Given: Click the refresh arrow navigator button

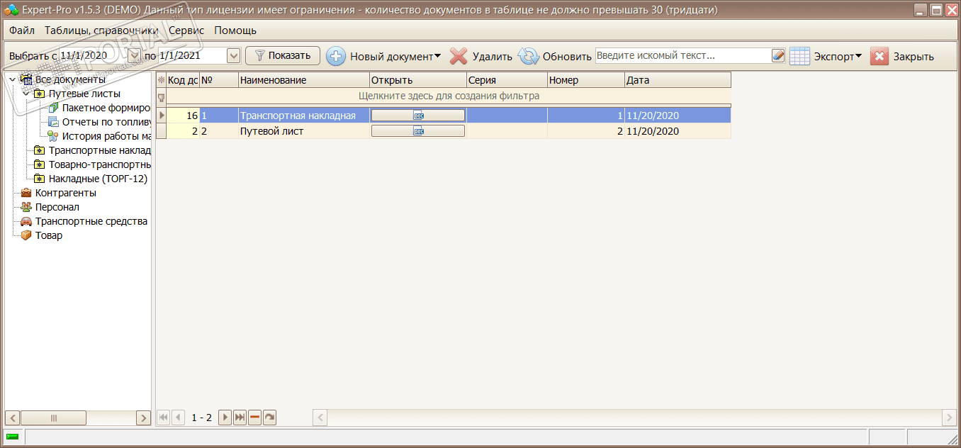Looking at the screenshot, I should click(x=269, y=418).
